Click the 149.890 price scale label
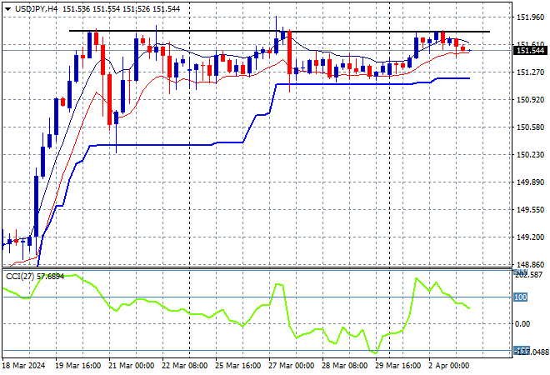The image size is (550, 375). (530, 182)
